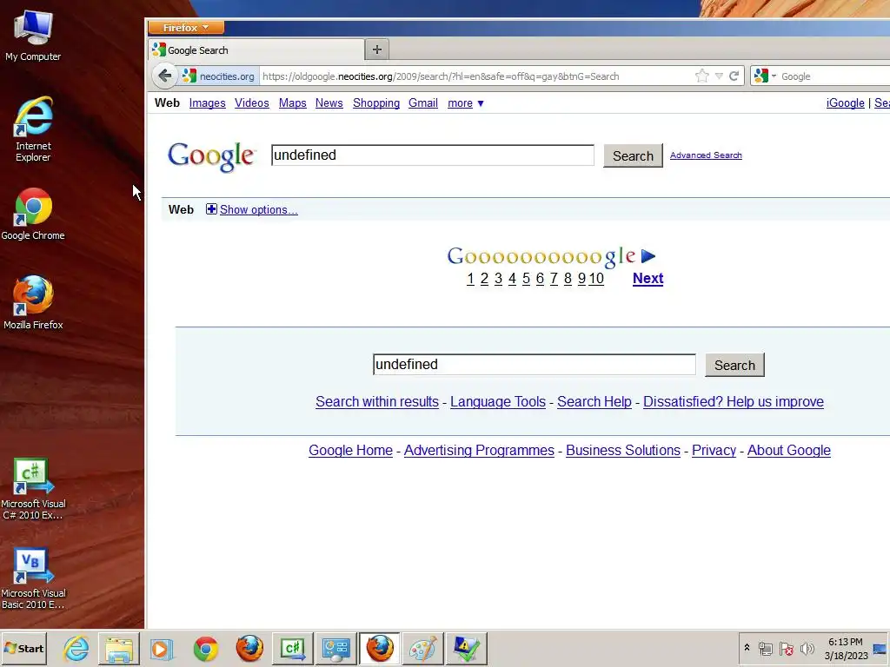Click the bottom Search button
890x667 pixels.
click(x=734, y=365)
